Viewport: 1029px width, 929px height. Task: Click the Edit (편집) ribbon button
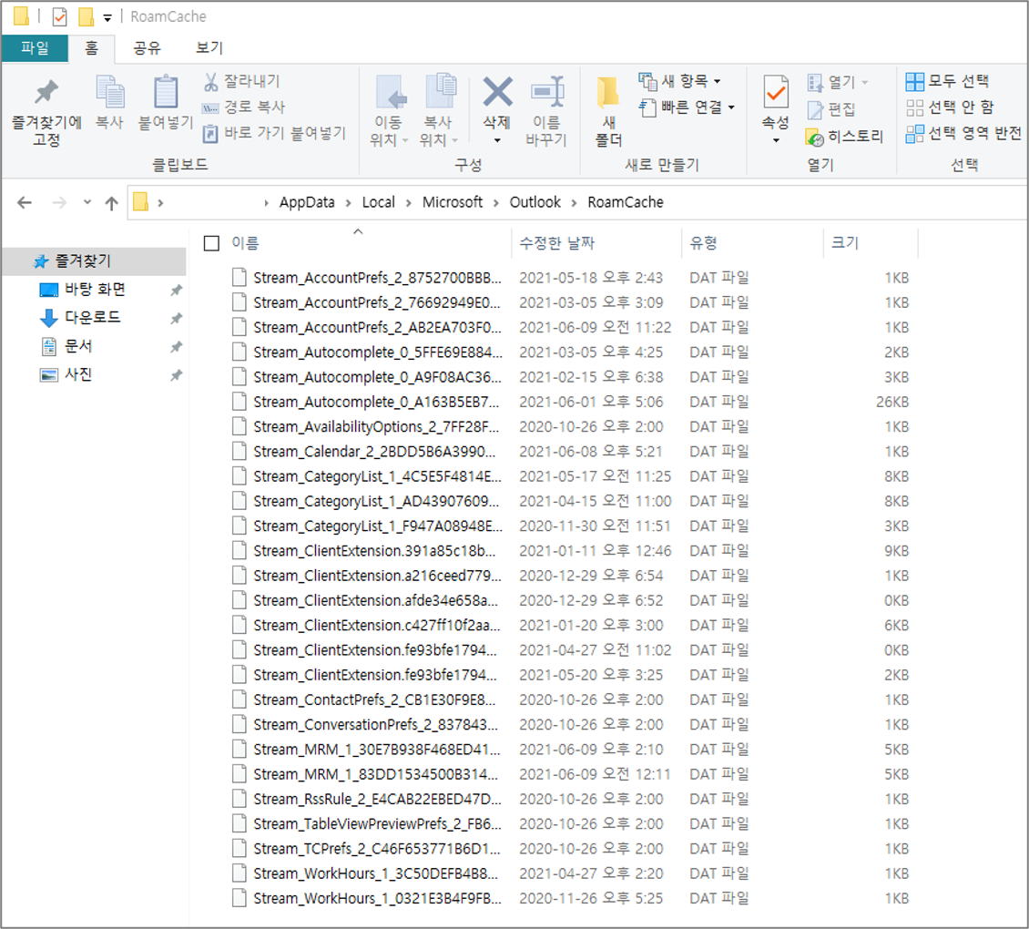[830, 109]
